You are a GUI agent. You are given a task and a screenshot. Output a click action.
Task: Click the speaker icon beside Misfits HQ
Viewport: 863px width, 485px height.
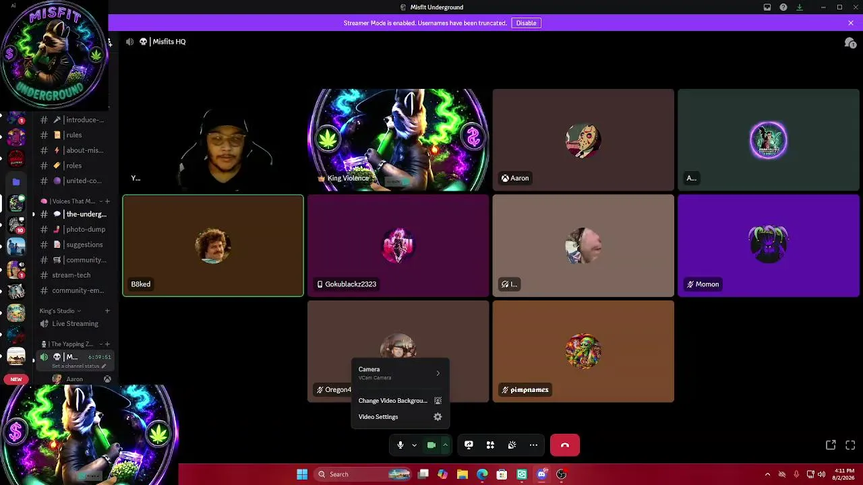click(129, 42)
